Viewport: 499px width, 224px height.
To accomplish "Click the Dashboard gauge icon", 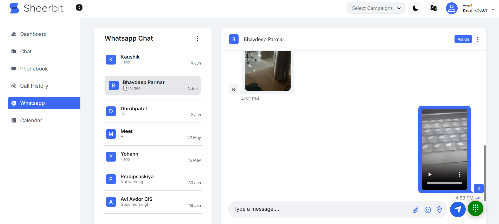I will point(14,34).
